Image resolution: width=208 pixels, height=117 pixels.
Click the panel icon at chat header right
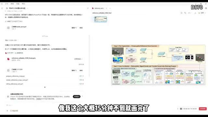tap(88, 8)
